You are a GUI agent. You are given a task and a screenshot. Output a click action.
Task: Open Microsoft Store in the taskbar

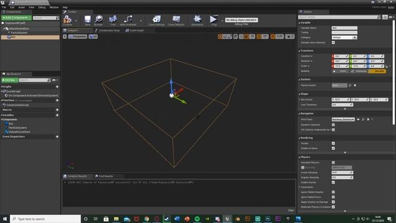(106, 219)
